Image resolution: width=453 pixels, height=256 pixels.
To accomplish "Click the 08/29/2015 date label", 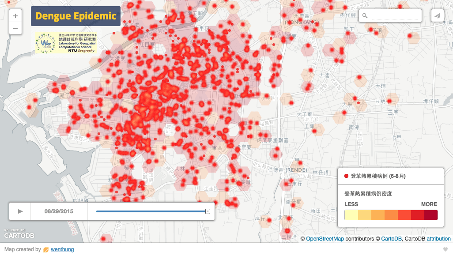I will [59, 211].
